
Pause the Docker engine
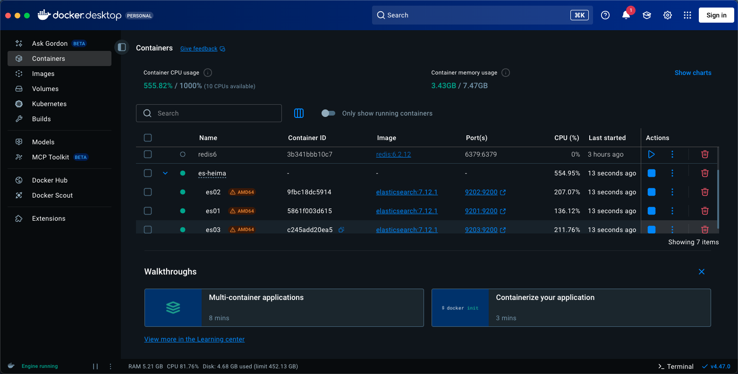click(x=95, y=366)
